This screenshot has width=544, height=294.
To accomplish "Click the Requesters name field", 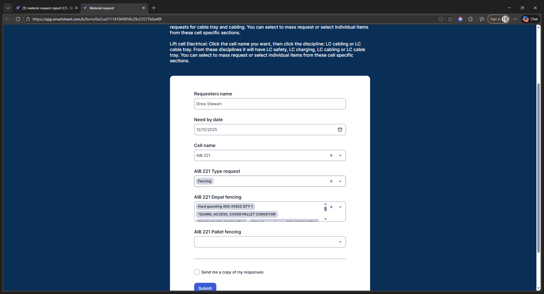I will coord(270,104).
